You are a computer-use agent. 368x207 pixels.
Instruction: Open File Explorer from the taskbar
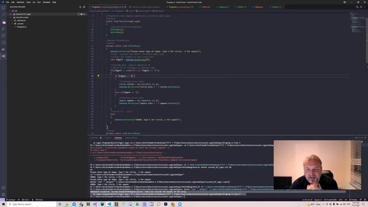67,204
